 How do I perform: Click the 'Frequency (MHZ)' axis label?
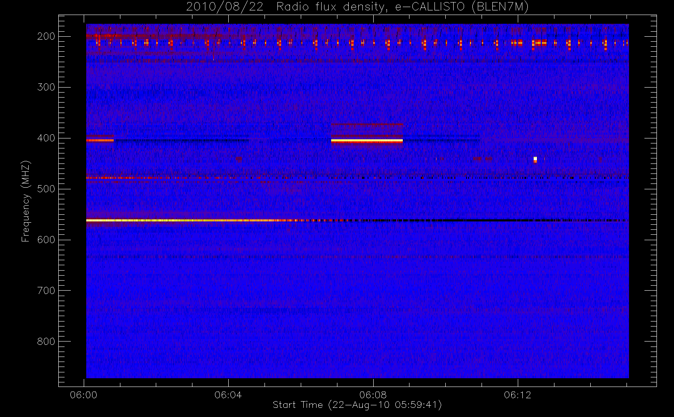click(x=26, y=201)
